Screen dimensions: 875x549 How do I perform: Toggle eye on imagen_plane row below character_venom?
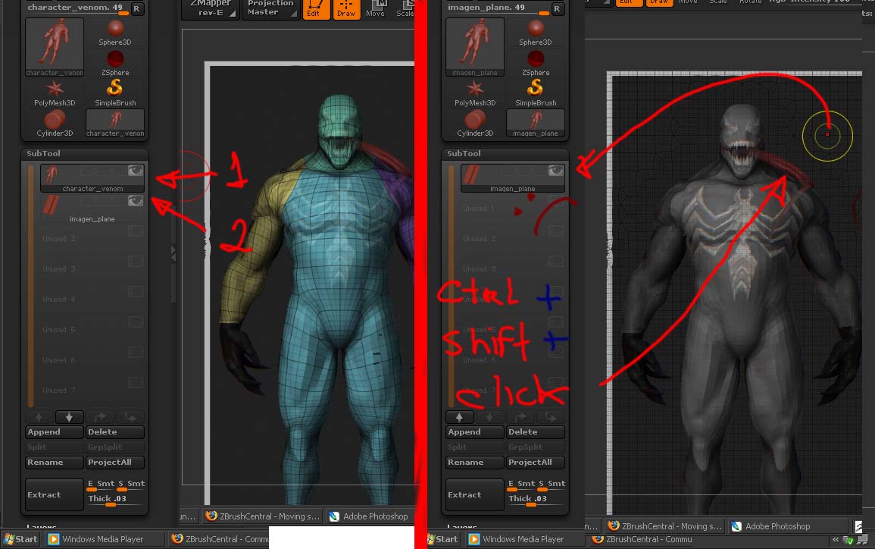tap(135, 201)
